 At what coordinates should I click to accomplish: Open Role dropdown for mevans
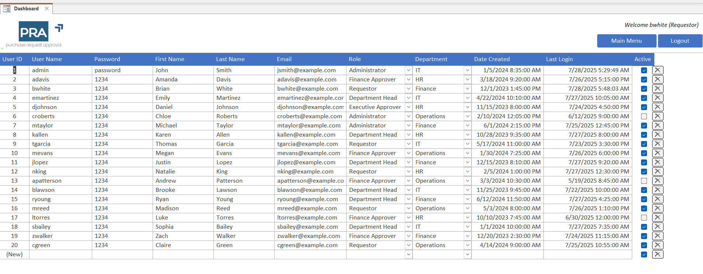408,153
